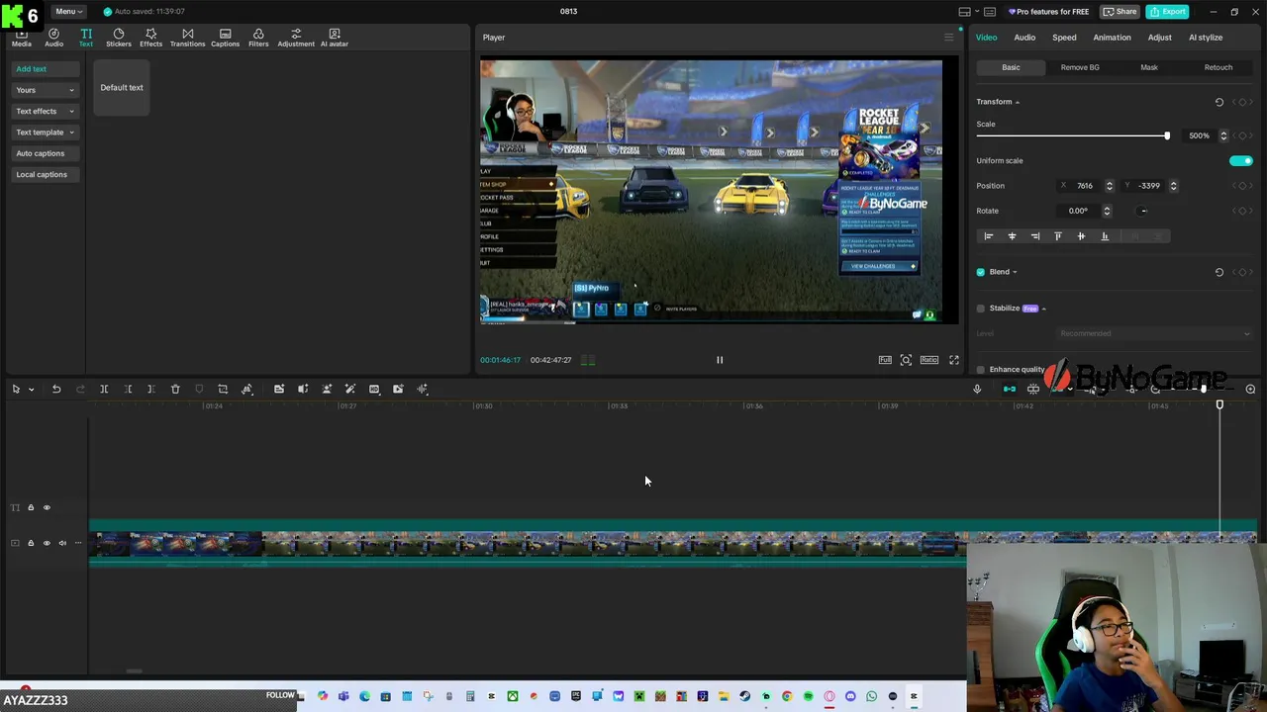Align clip to left edge
The image size is (1267, 712).
988,236
